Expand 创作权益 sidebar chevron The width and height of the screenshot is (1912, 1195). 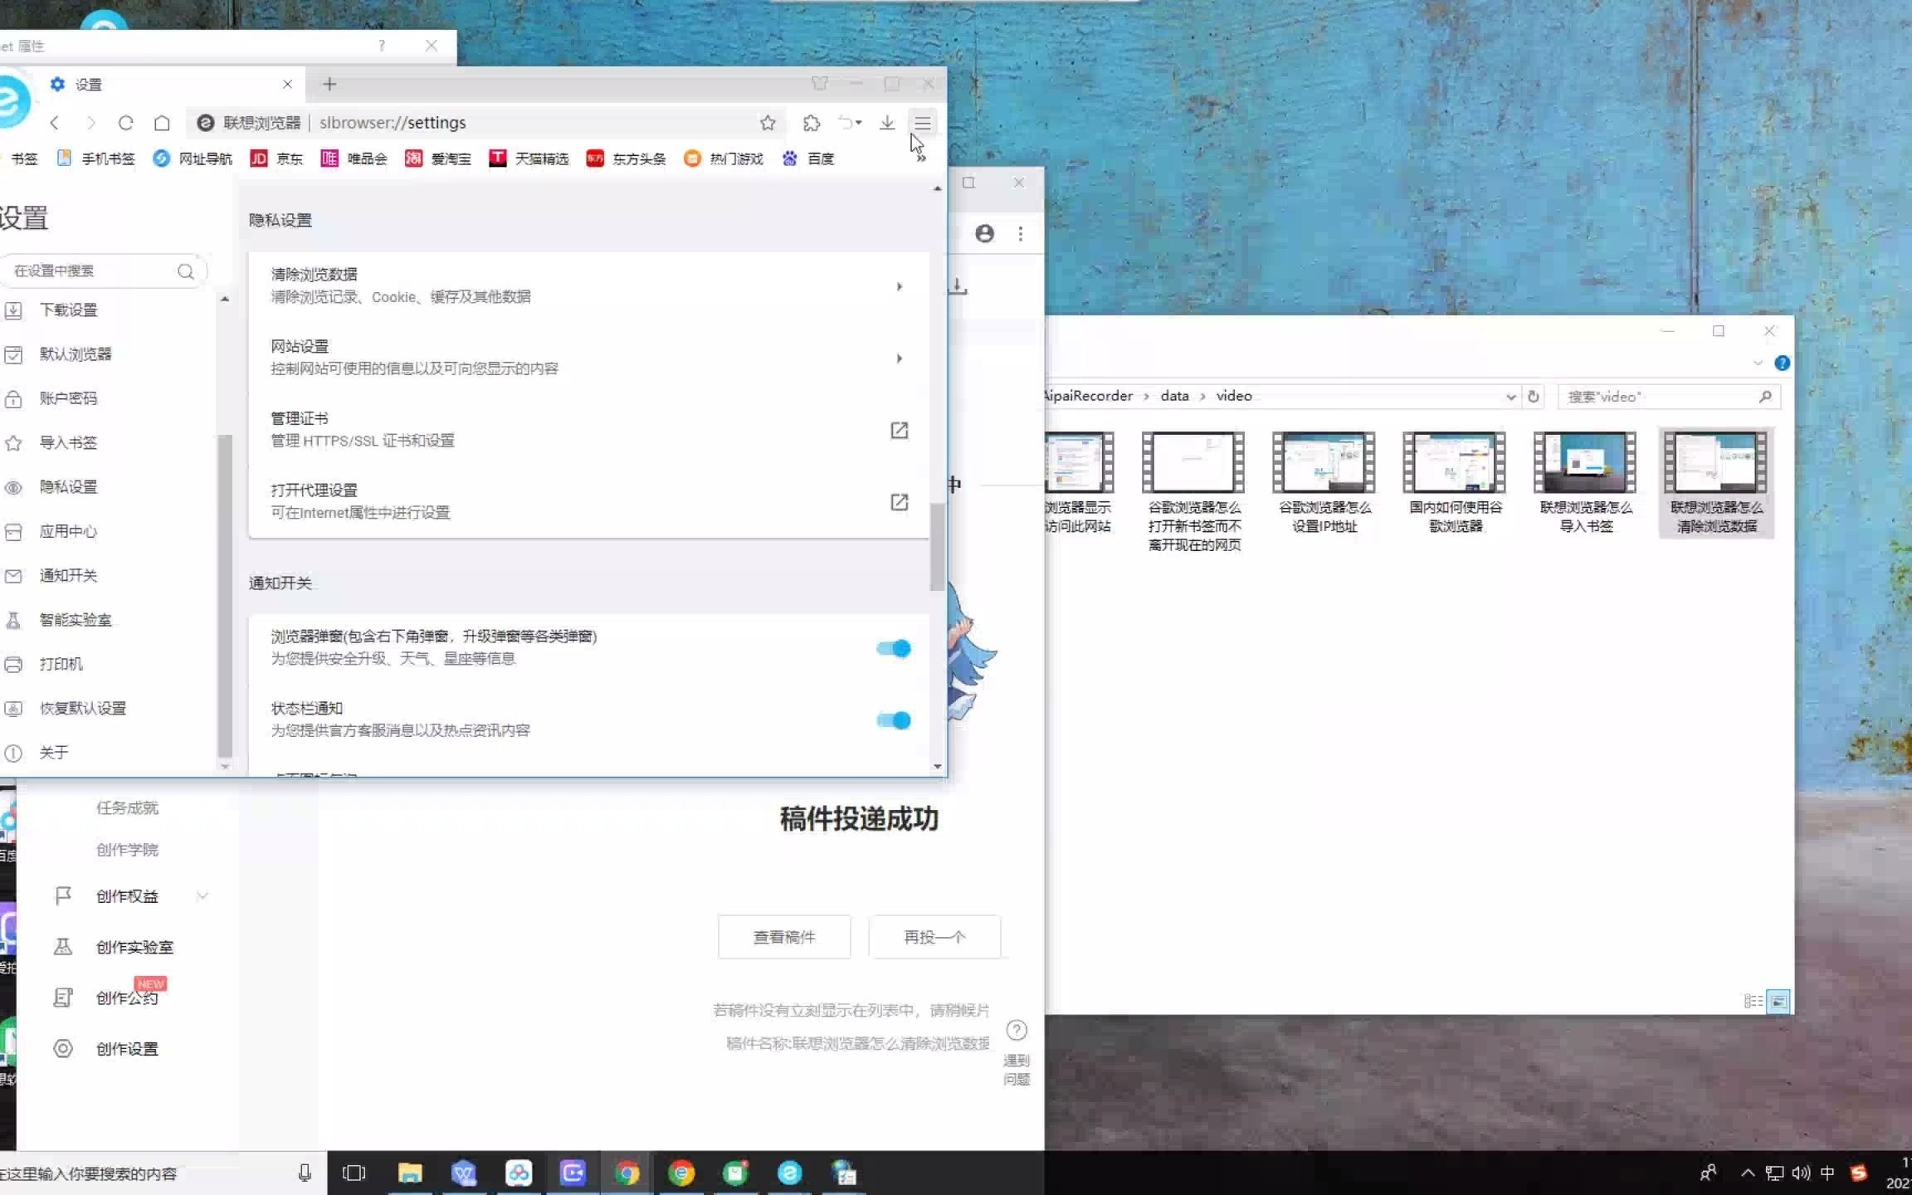click(202, 895)
